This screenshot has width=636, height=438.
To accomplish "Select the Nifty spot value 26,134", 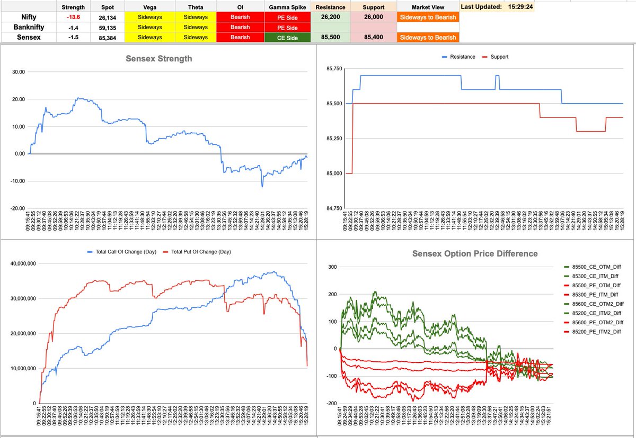I will pyautogui.click(x=107, y=17).
